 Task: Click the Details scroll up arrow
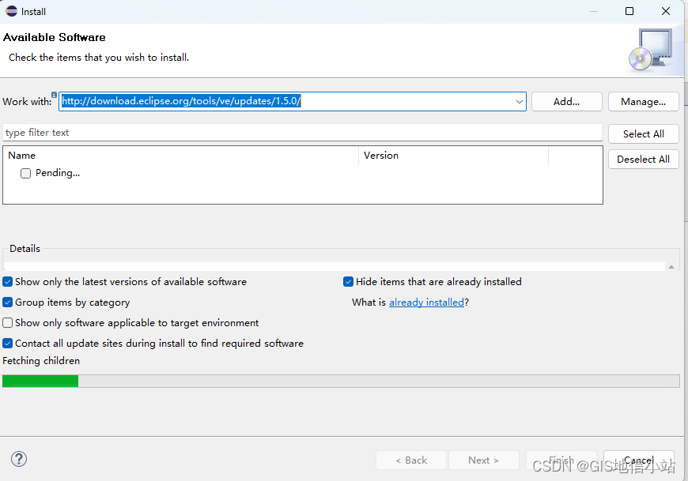click(x=671, y=267)
